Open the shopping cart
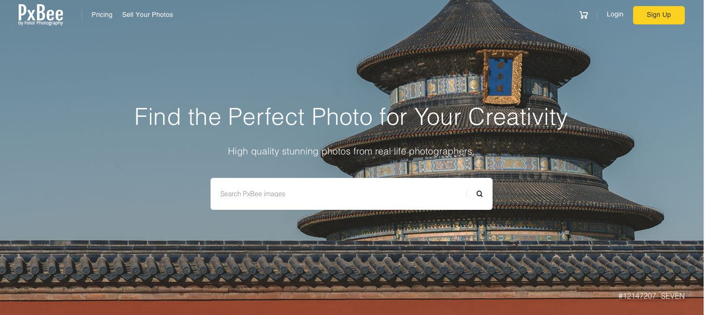Screen dimensions: 705x315 click(x=583, y=15)
